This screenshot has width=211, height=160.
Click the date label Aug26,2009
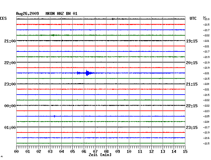coord(28,14)
